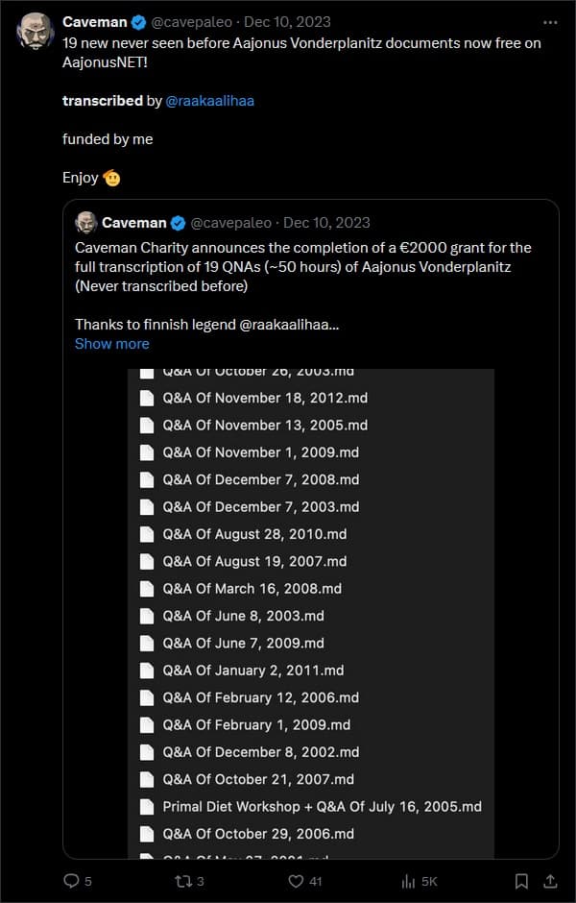576x903 pixels.
Task: Click the @cavepaleo handle in the header
Action: [192, 22]
